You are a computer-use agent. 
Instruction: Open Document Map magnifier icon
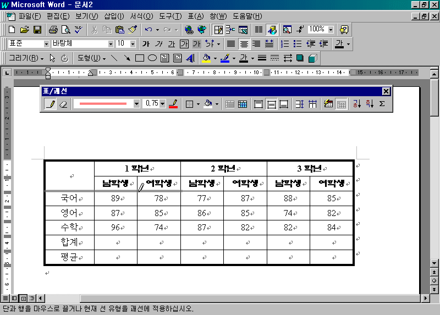pos(287,30)
